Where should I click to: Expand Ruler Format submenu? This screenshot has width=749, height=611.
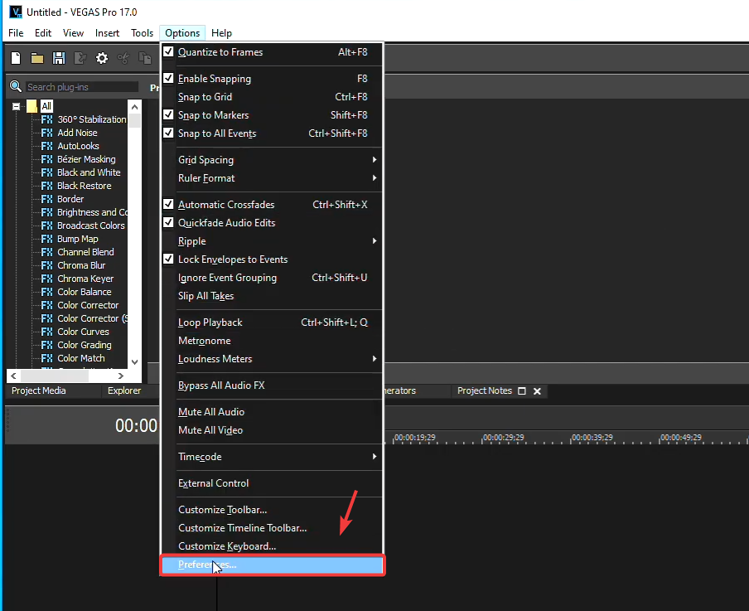point(273,178)
